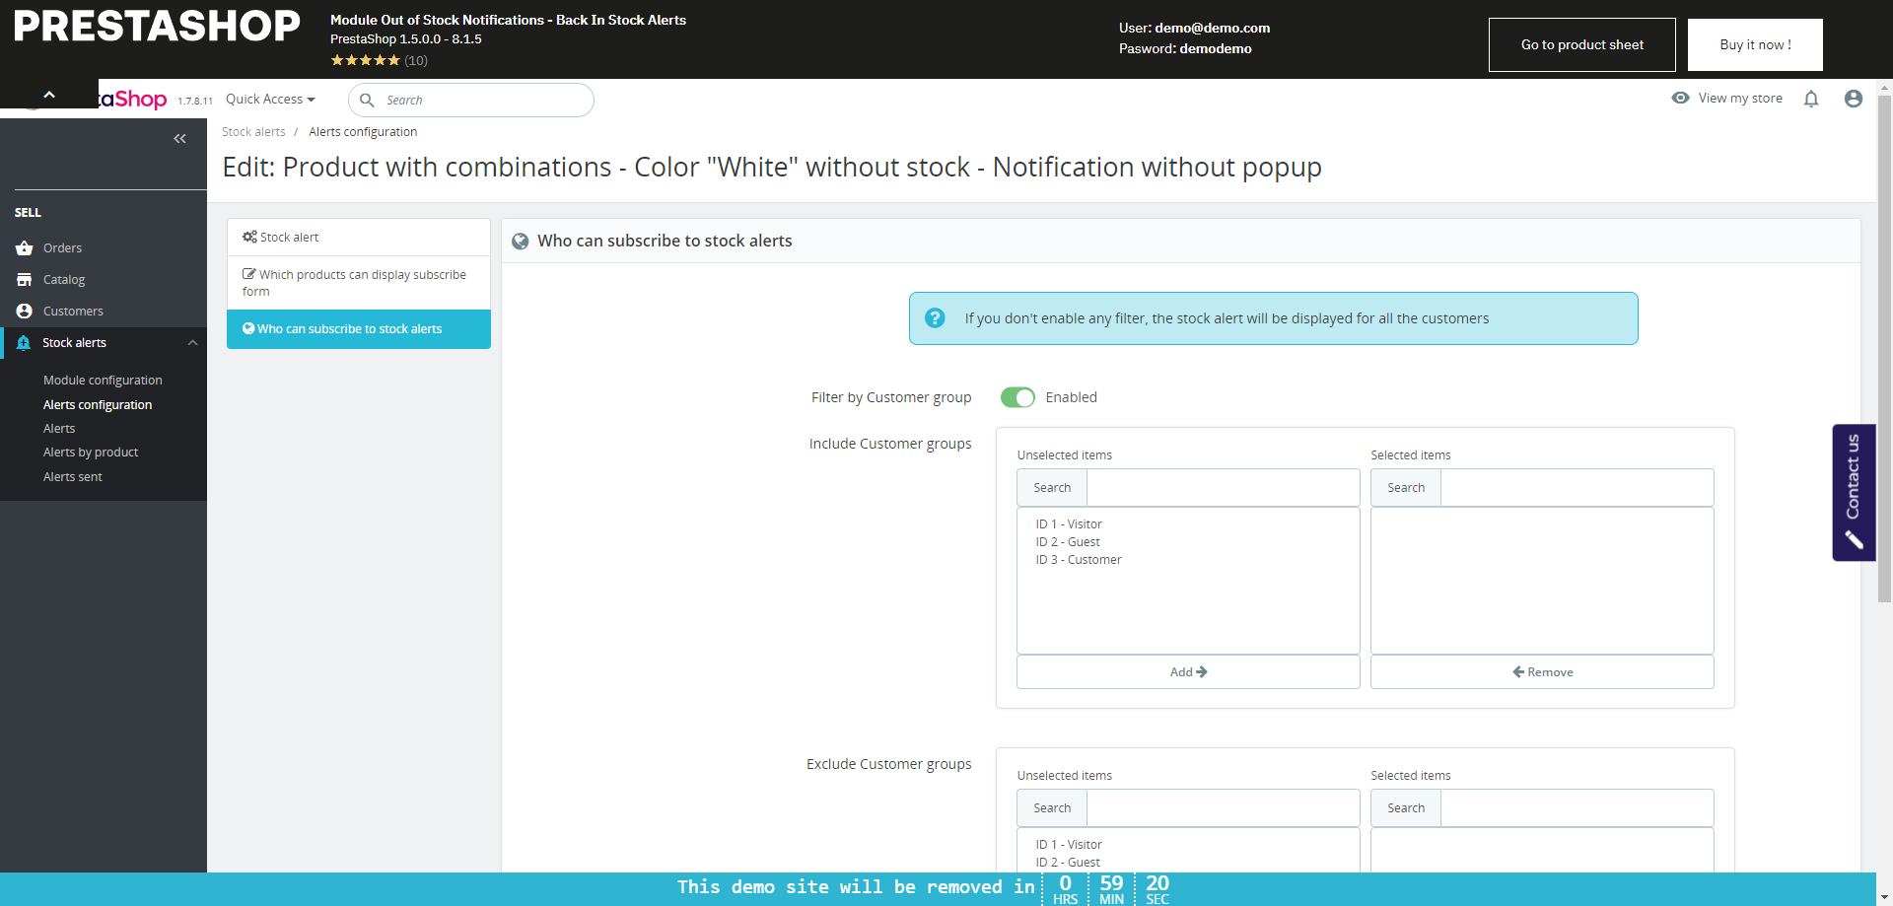
Task: Open Alerts configuration menu item
Action: [98, 405]
